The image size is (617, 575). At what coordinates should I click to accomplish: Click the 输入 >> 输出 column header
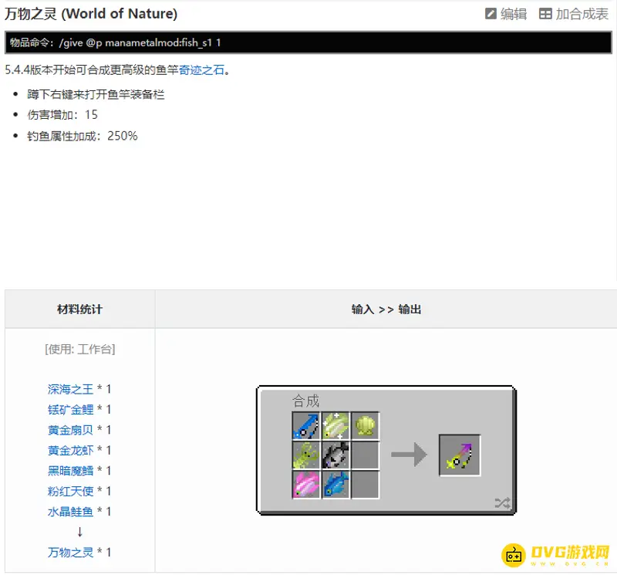point(386,309)
